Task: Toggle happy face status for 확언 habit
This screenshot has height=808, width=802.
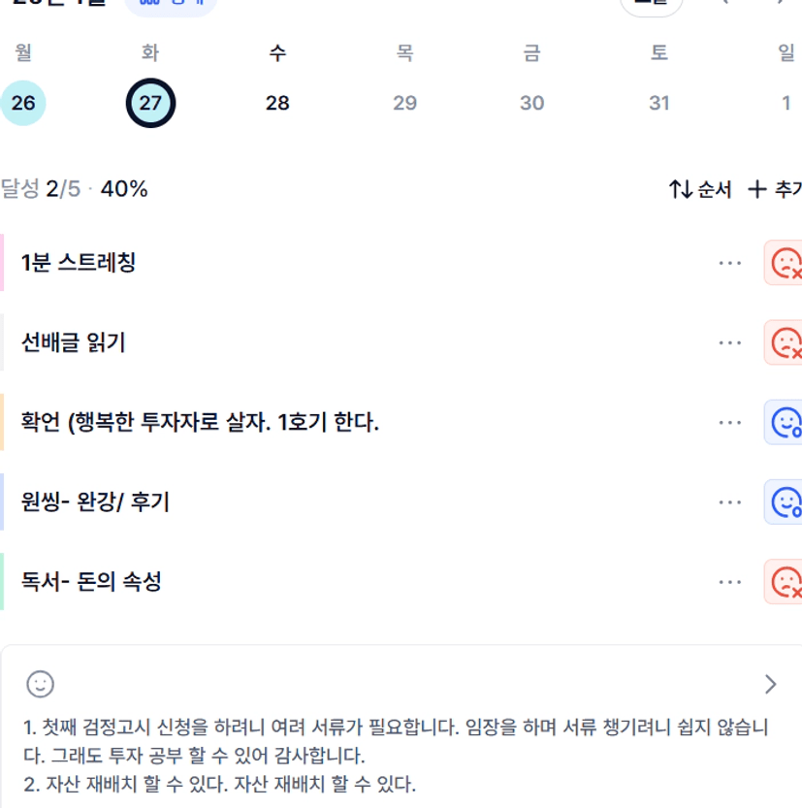Action: [x=785, y=423]
